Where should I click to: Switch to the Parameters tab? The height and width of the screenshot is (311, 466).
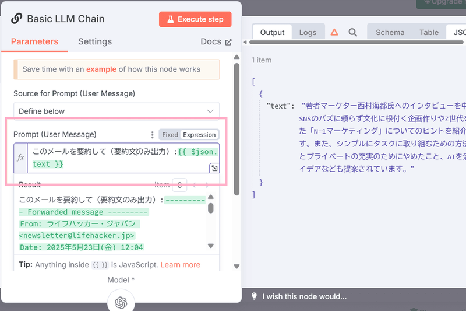(x=34, y=41)
